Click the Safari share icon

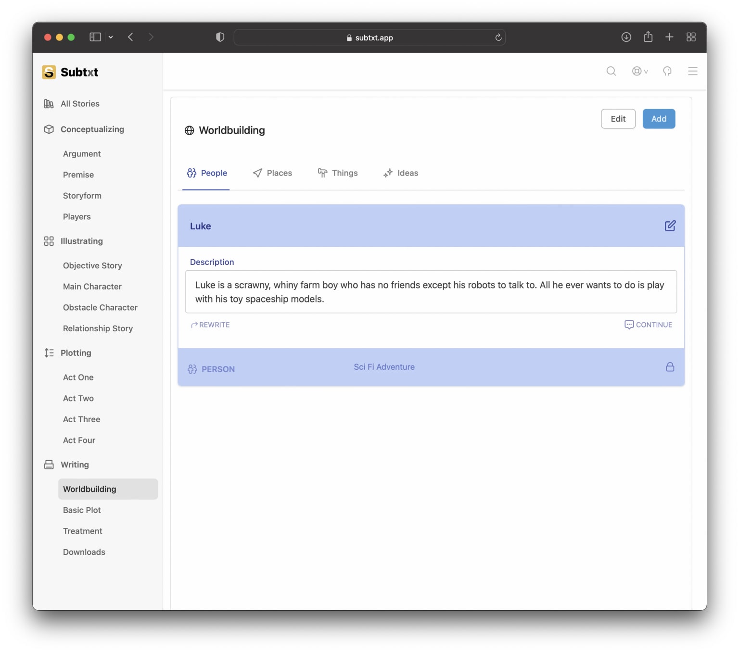pyautogui.click(x=648, y=37)
